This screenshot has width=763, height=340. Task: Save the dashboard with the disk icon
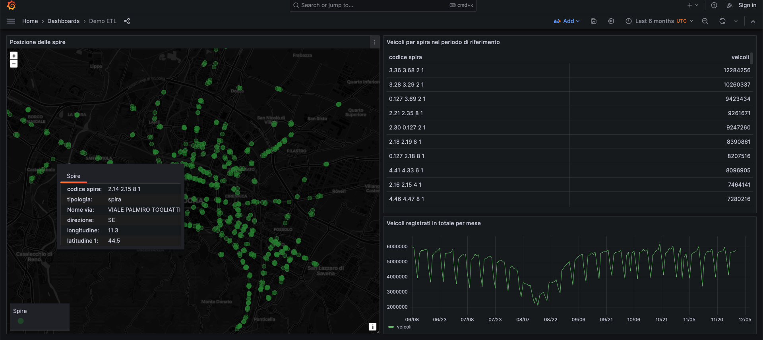coord(594,21)
